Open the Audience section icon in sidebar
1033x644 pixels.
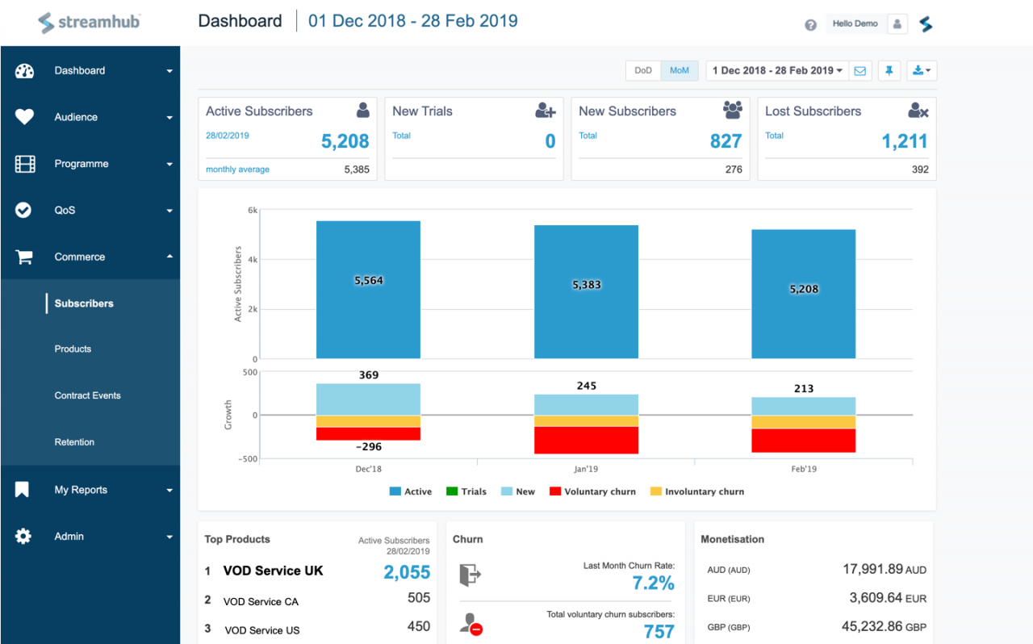(24, 117)
